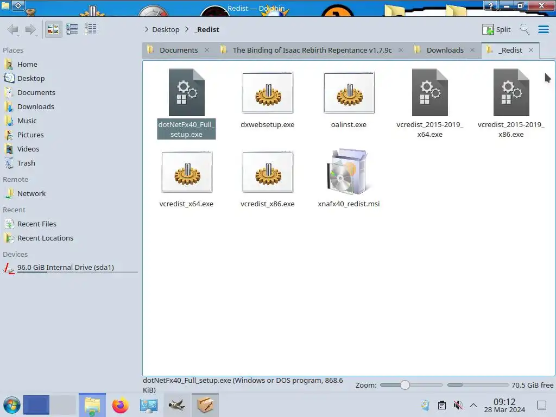556x417 pixels.
Task: Switch to Details view mode
Action: [x=91, y=29]
